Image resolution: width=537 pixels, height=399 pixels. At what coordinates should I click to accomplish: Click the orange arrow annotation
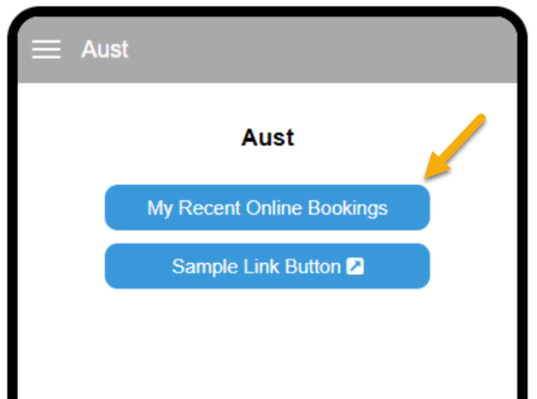click(x=455, y=147)
